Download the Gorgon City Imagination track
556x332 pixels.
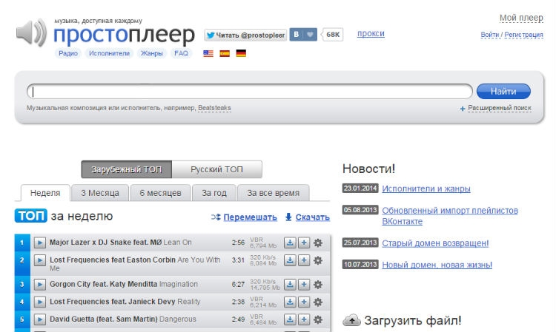(290, 284)
